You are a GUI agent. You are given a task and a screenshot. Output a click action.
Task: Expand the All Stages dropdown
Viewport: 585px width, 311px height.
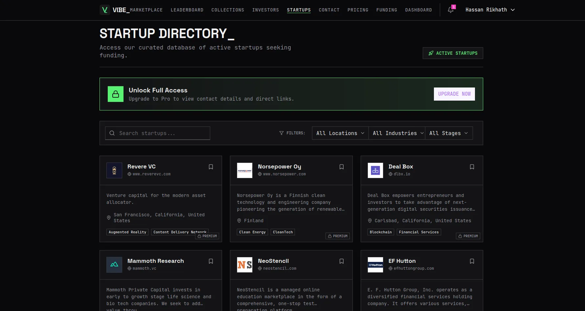pyautogui.click(x=449, y=133)
